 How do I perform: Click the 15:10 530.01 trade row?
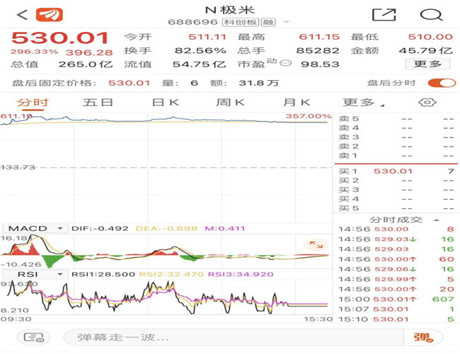(396, 319)
